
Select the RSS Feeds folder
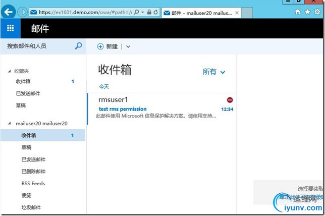coord(33,184)
